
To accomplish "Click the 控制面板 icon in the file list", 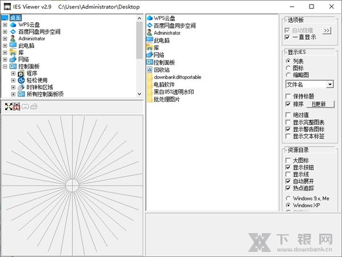I will pyautogui.click(x=149, y=62).
